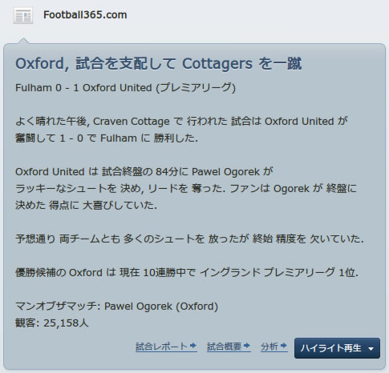Click the sentence about 10連勝中 Oxford
Viewport: 389px width, 373px height.
[x=187, y=273]
